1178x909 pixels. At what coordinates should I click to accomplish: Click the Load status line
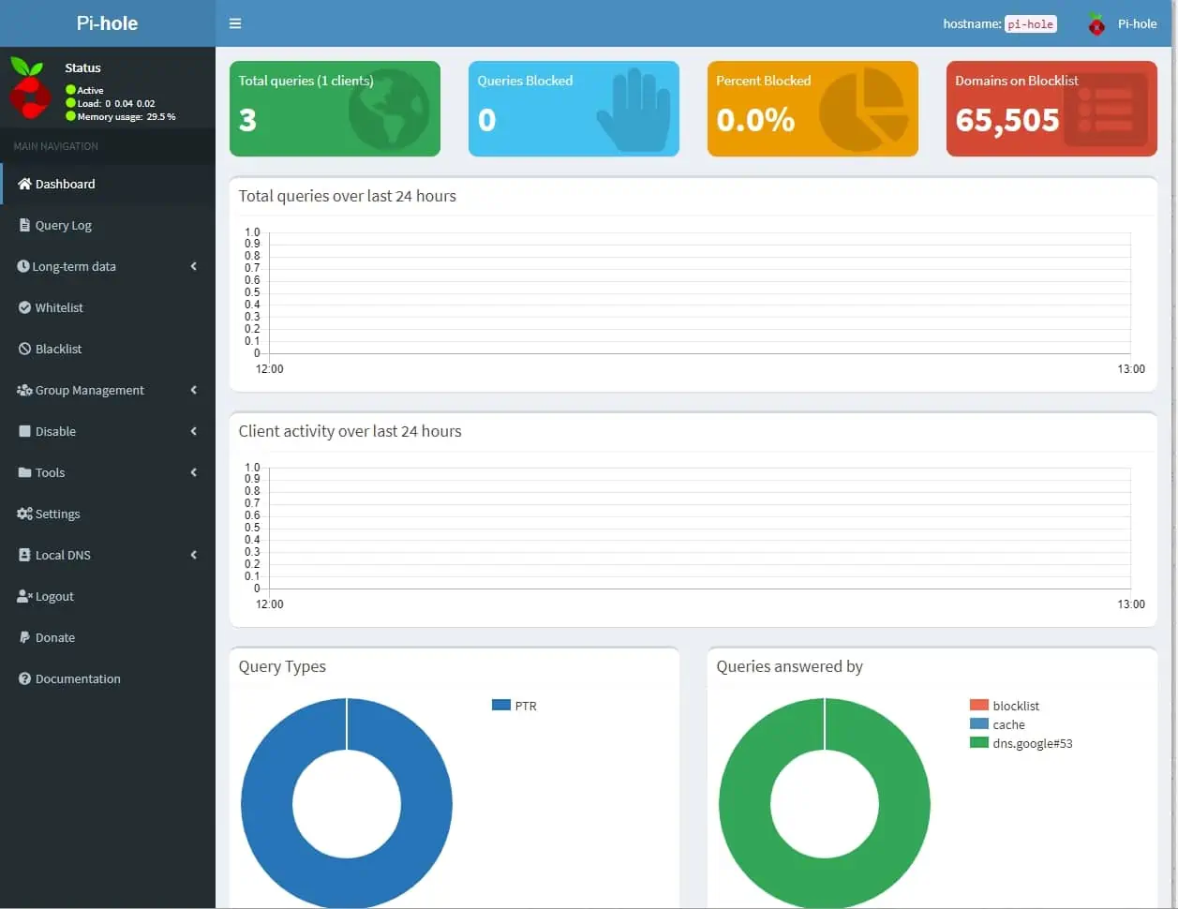click(x=111, y=104)
